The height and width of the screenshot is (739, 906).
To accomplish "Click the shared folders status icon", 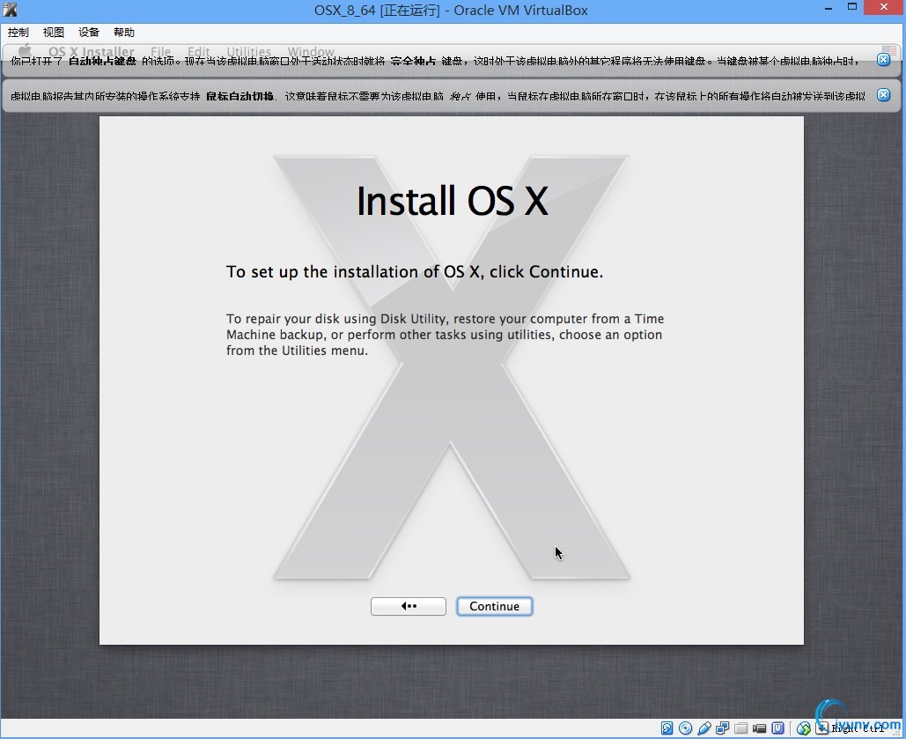I will tap(740, 728).
